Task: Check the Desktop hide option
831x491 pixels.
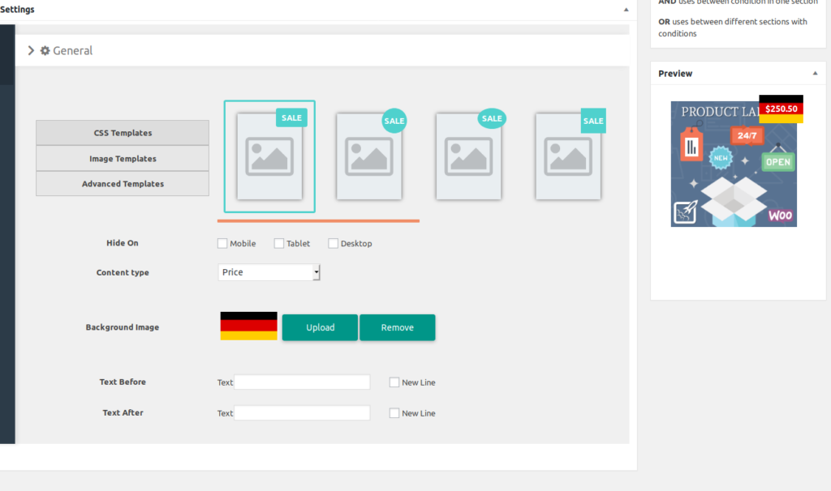Action: point(334,243)
